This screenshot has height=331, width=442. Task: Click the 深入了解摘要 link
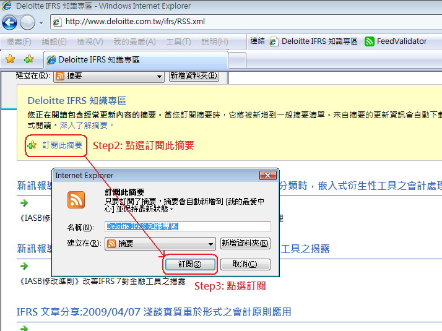click(84, 126)
